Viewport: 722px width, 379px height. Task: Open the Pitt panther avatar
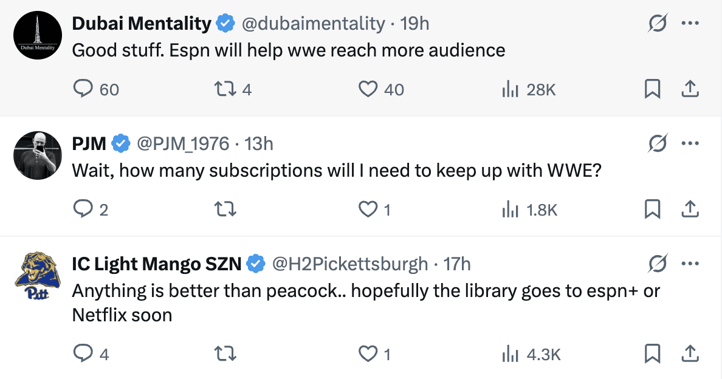coord(38,276)
